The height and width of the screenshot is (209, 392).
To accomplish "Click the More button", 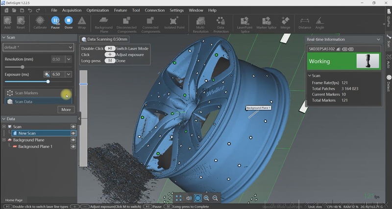I will pyautogui.click(x=66, y=110).
